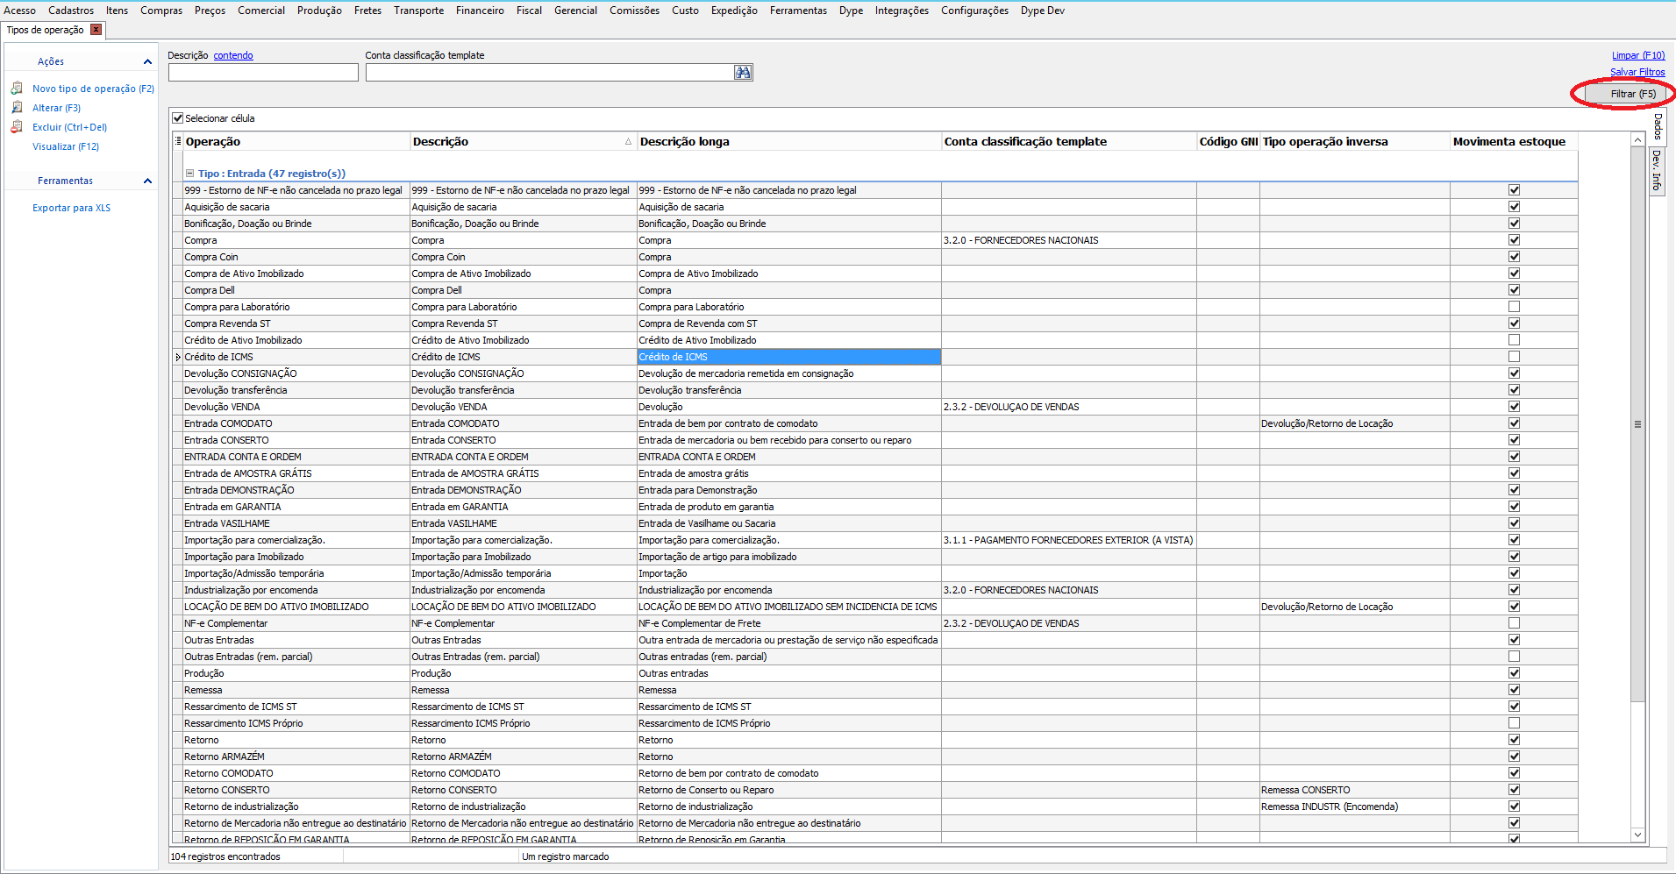Click the row indicator arrow for Crédito de ICMS

[178, 357]
